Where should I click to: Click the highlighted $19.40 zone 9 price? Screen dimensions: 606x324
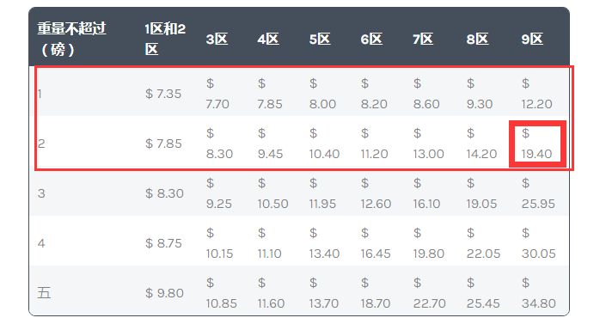point(536,144)
